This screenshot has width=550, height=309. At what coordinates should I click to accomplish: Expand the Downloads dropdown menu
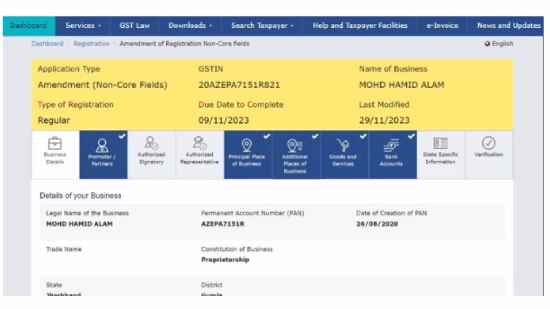pos(190,26)
